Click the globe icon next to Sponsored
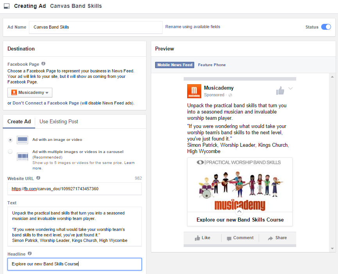This screenshot has height=274, width=338. click(x=230, y=95)
